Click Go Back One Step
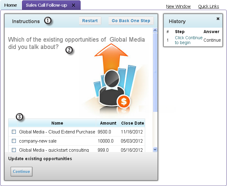Image resolution: width=227 pixels, height=186 pixels. [x=131, y=21]
